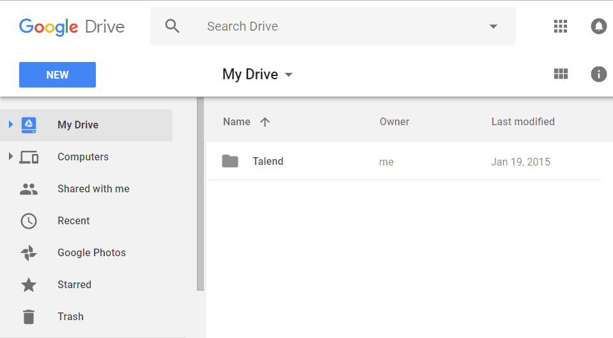This screenshot has height=338, width=613.
Task: Expand the search options dropdown arrow
Action: coord(493,27)
